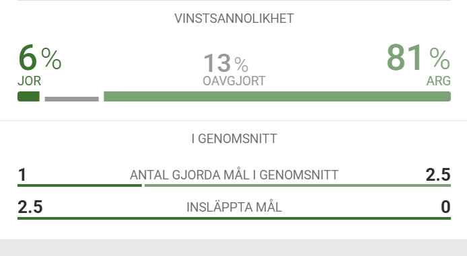Click the conceded goals comparison bar
This screenshot has width=467, height=256.
click(234, 218)
